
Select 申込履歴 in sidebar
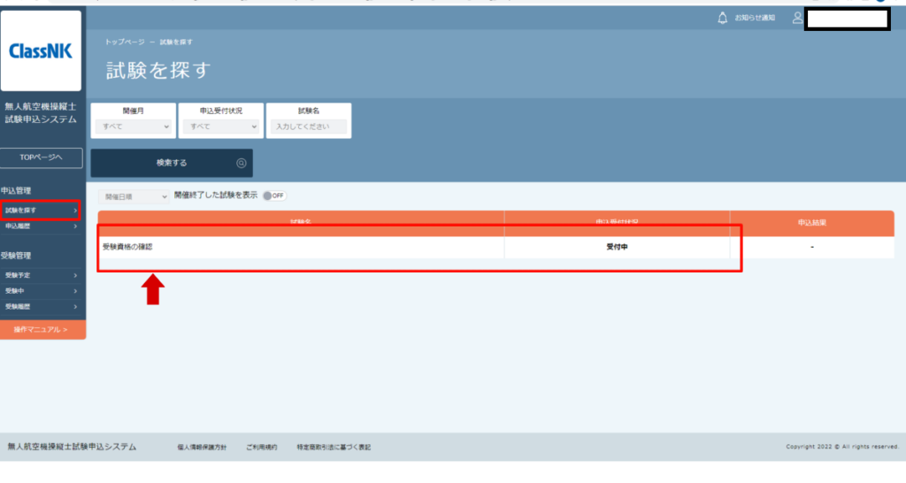[40, 226]
